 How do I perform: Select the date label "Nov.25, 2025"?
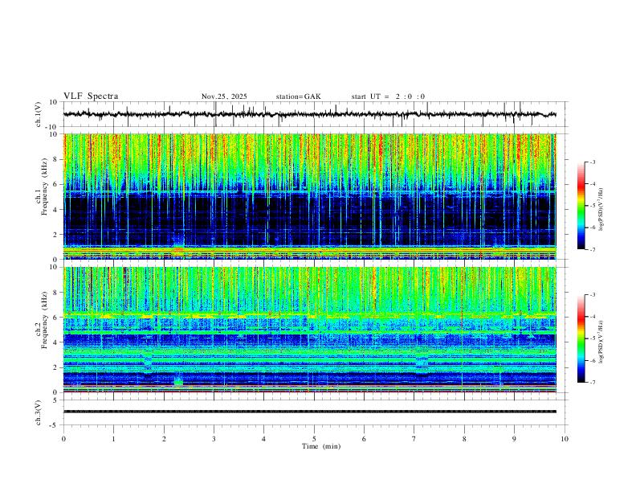(x=224, y=96)
